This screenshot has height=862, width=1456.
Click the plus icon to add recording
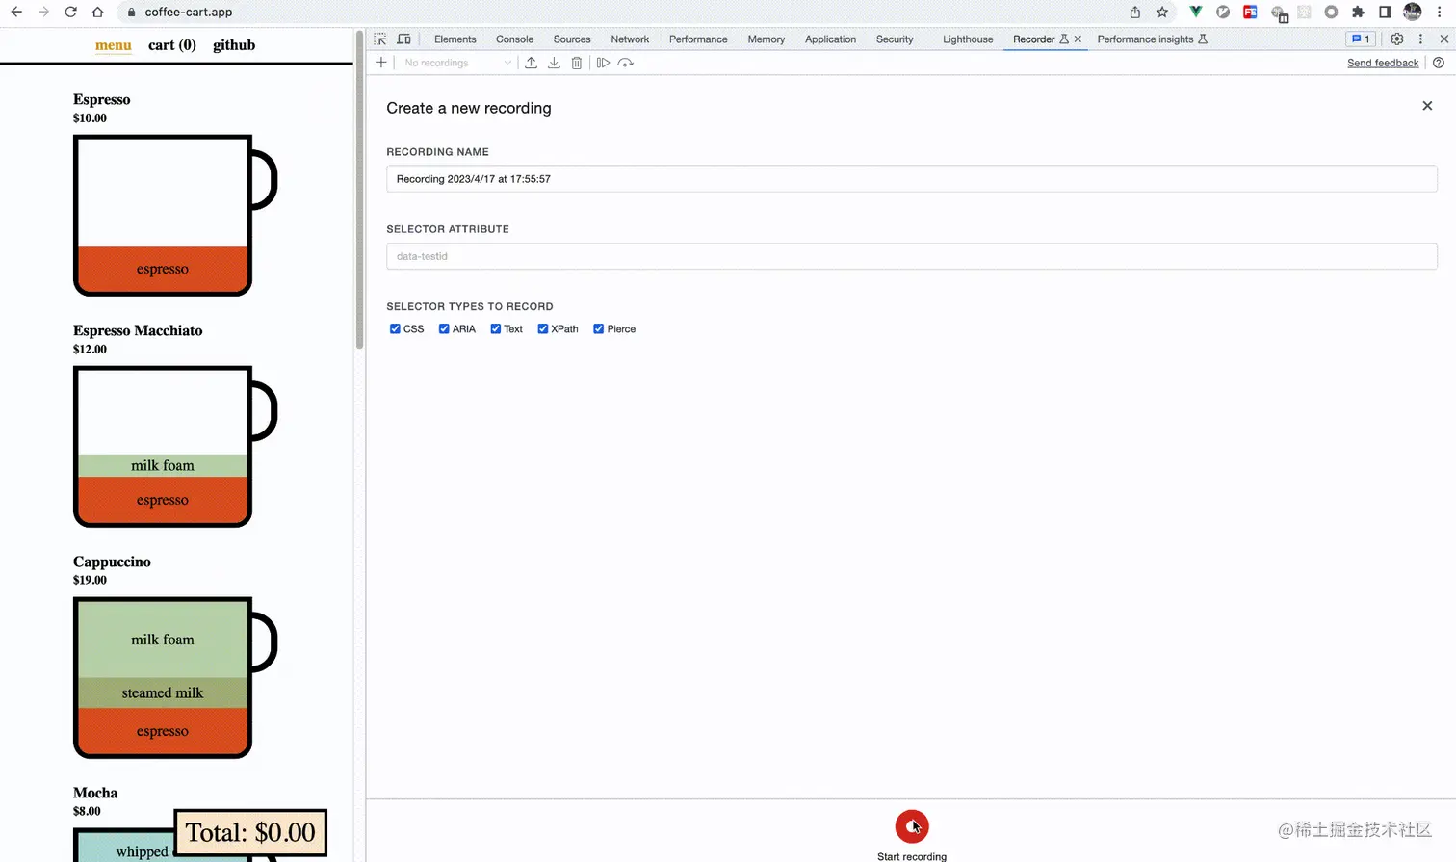(381, 63)
